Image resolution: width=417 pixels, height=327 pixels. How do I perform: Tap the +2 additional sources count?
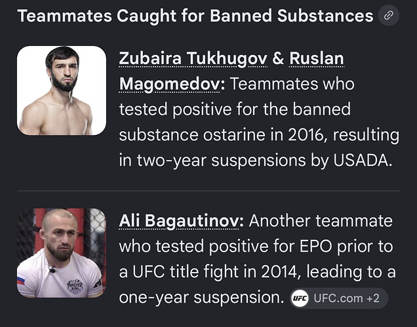pos(373,298)
